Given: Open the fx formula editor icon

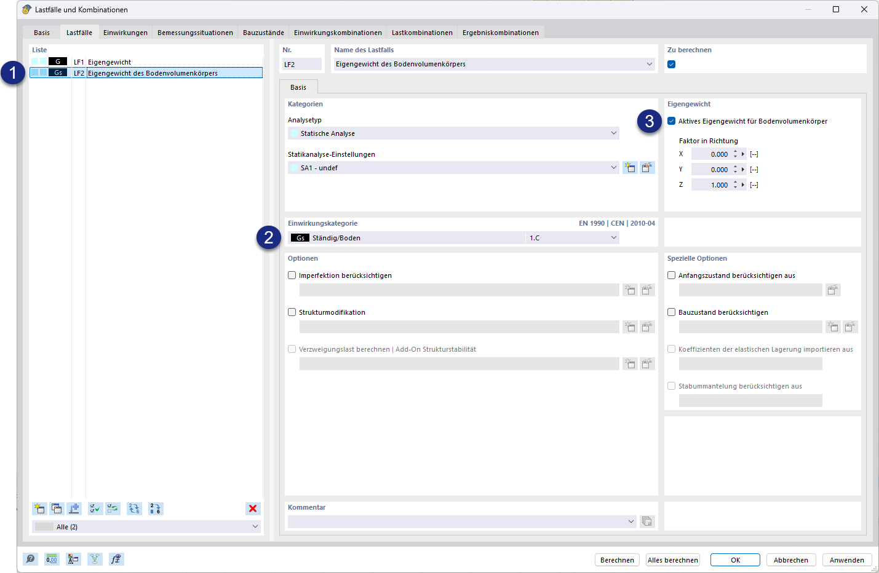Looking at the screenshot, I should 116,559.
